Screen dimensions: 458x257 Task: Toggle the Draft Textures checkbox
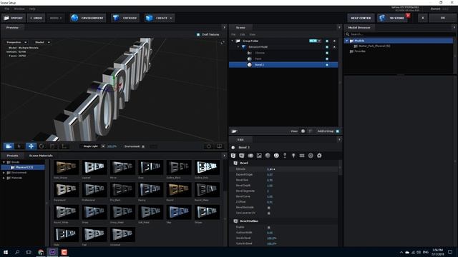click(x=198, y=34)
